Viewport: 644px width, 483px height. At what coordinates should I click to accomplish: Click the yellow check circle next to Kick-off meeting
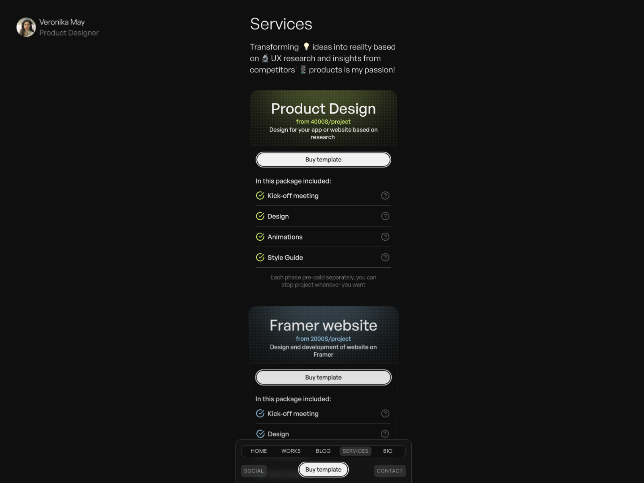260,196
